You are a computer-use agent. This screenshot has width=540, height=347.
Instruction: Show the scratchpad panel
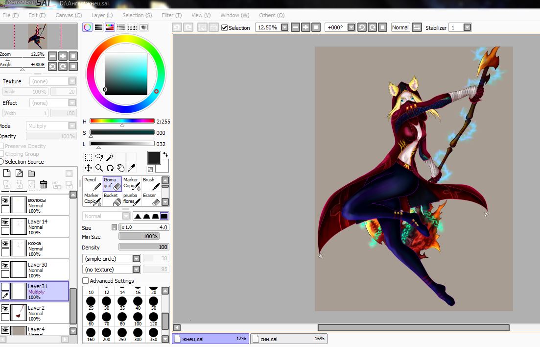(x=143, y=27)
